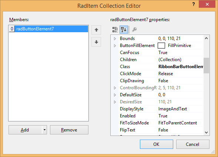Click the DefaultSize 0, 0 value
Viewport: 218px width, 157px height.
pyautogui.click(x=162, y=95)
